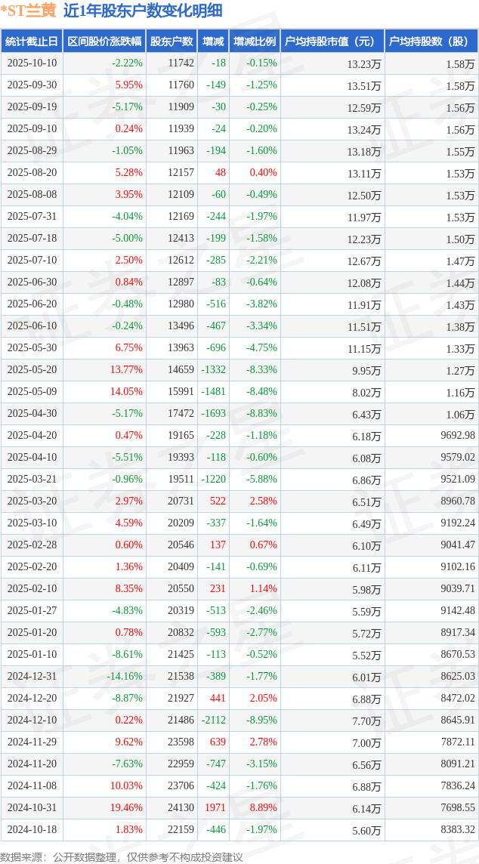479x864 pixels.
Task: Select the 2025-05-09 date row
Action: coord(32,392)
